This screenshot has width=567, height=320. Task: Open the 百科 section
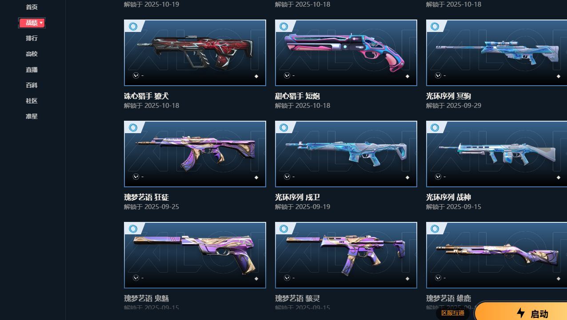pyautogui.click(x=32, y=85)
